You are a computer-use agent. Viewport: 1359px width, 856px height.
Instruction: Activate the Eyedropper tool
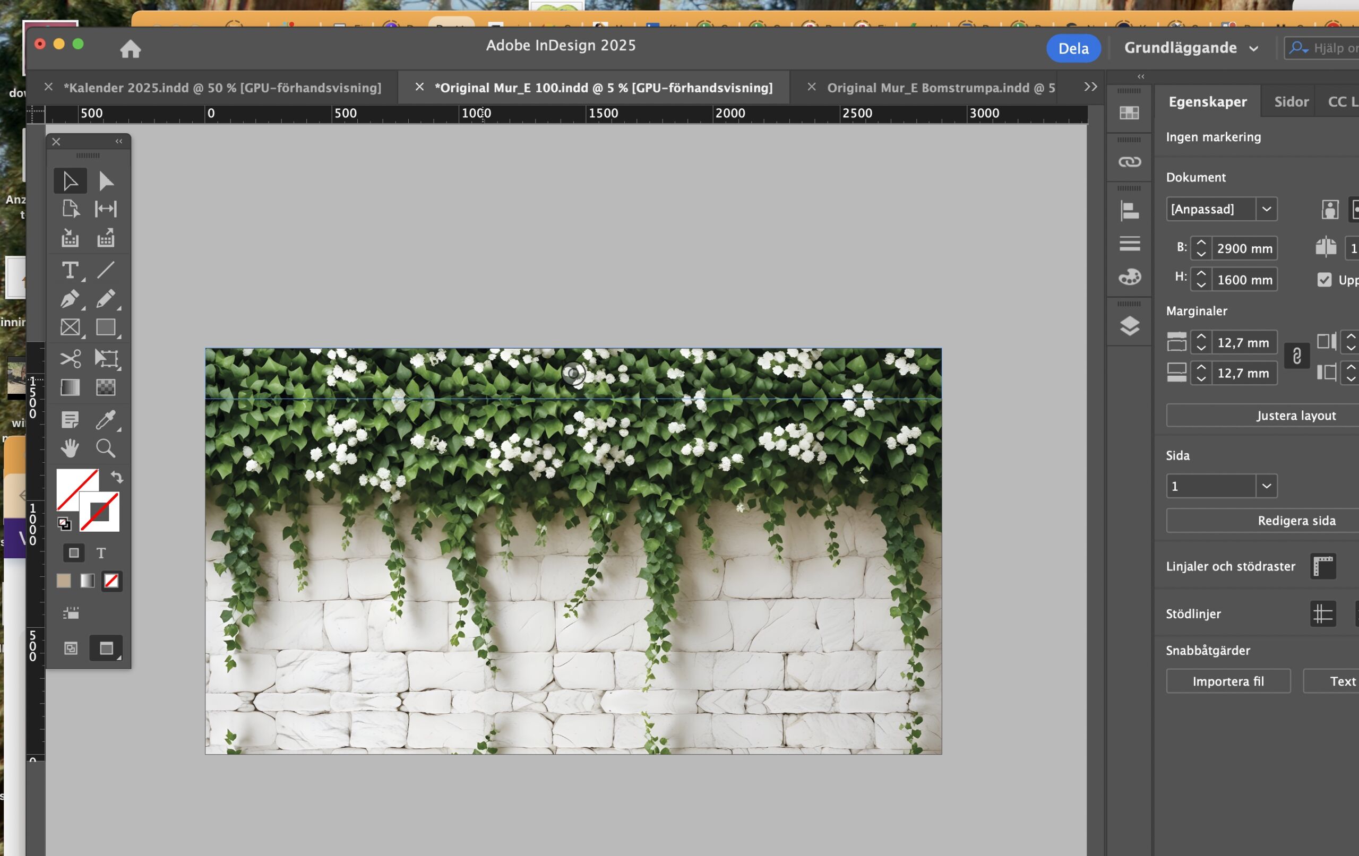tap(106, 419)
